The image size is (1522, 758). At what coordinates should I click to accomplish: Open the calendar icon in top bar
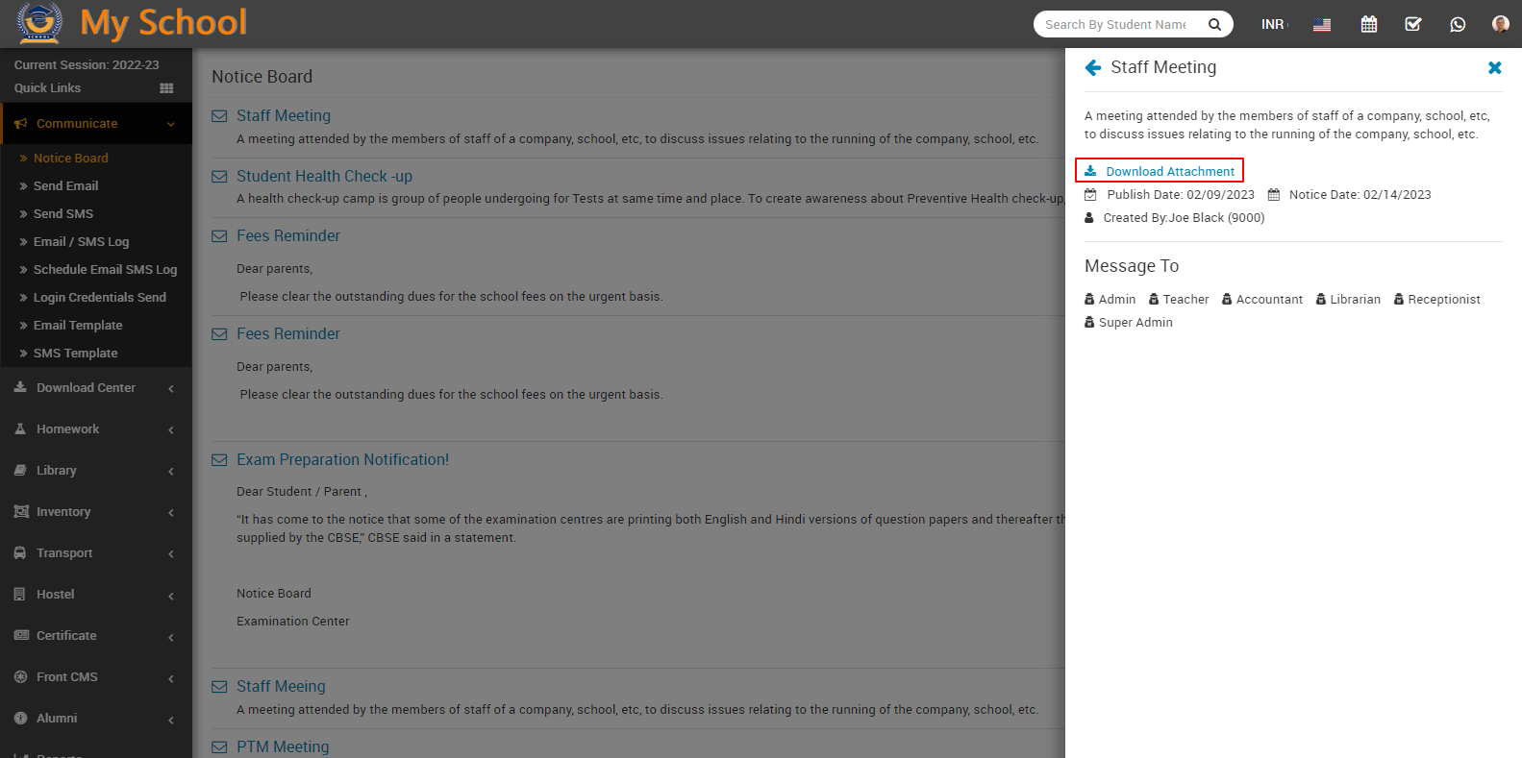pyautogui.click(x=1368, y=24)
